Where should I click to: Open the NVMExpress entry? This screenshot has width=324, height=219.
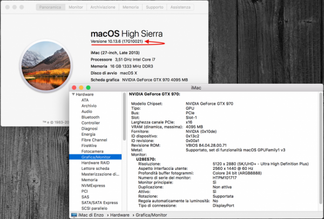coord(93,185)
